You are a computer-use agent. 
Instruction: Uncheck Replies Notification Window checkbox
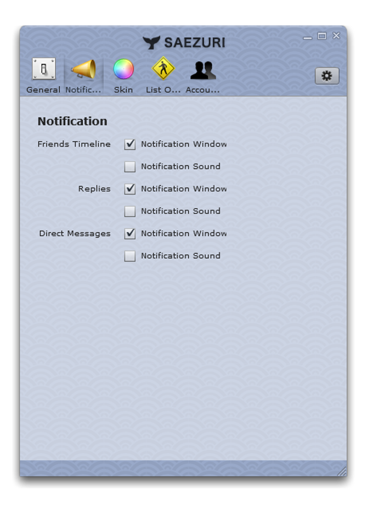point(129,189)
